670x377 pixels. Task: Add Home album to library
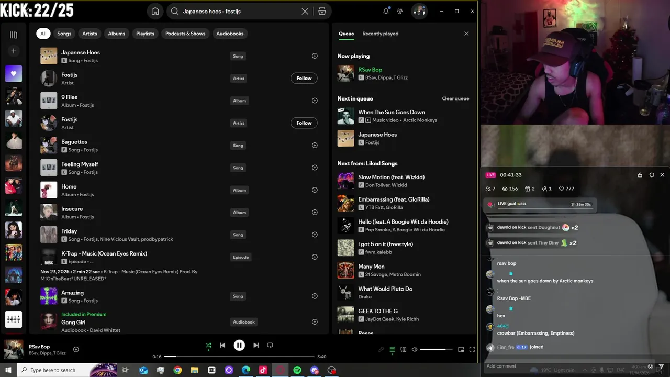point(315,190)
